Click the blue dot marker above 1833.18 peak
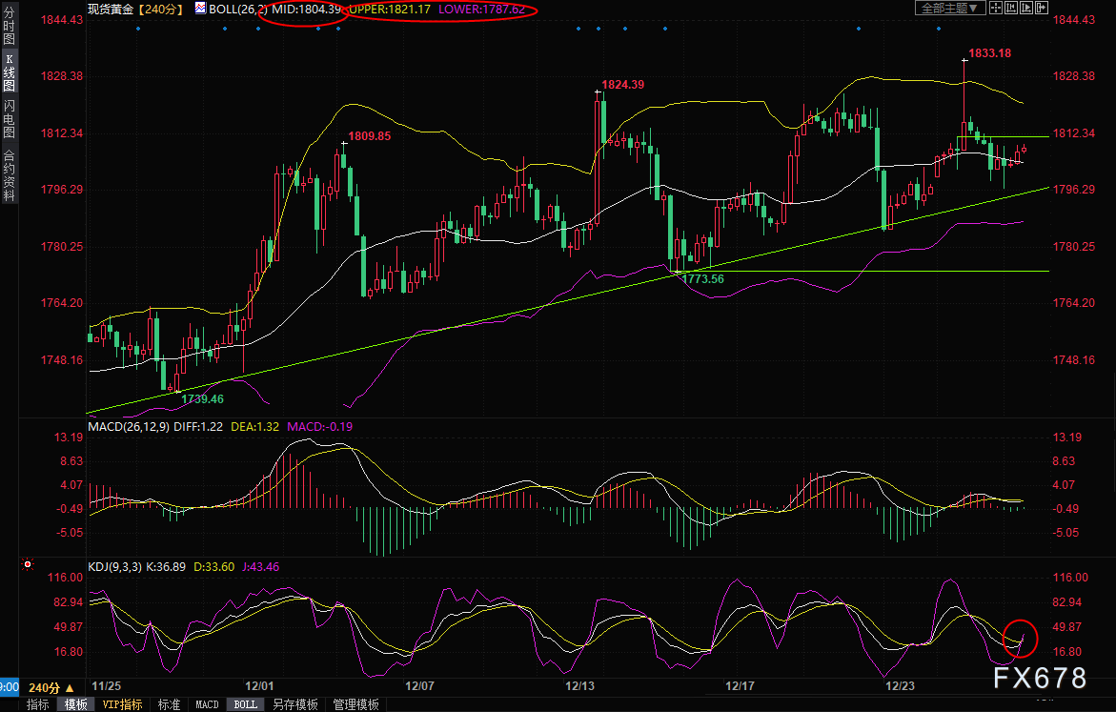Image resolution: width=1116 pixels, height=712 pixels. click(x=939, y=29)
